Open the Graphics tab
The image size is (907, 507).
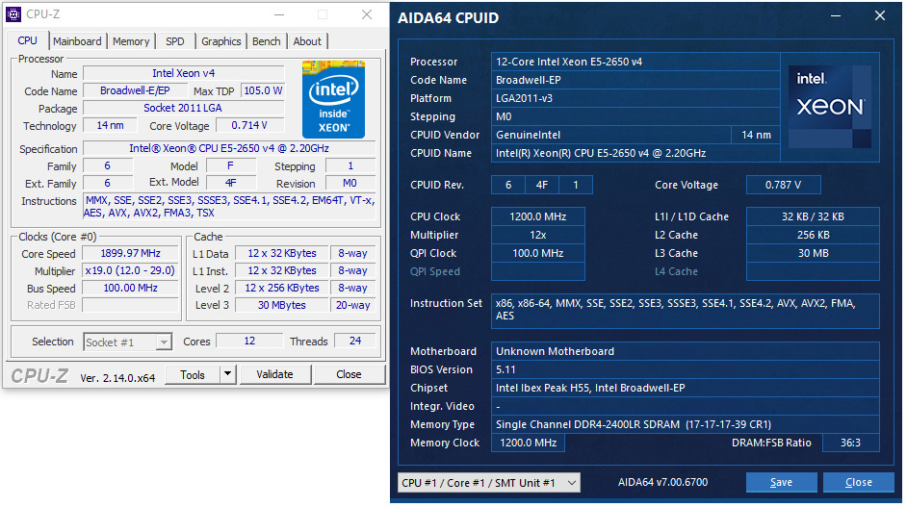coord(221,41)
